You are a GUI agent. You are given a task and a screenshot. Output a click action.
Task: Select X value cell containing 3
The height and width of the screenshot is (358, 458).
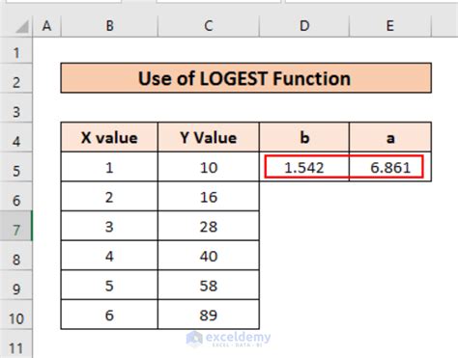[109, 227]
